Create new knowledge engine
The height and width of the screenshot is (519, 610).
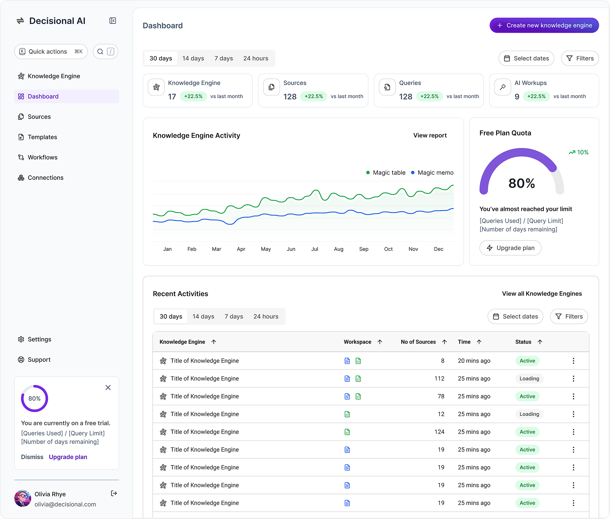544,25
